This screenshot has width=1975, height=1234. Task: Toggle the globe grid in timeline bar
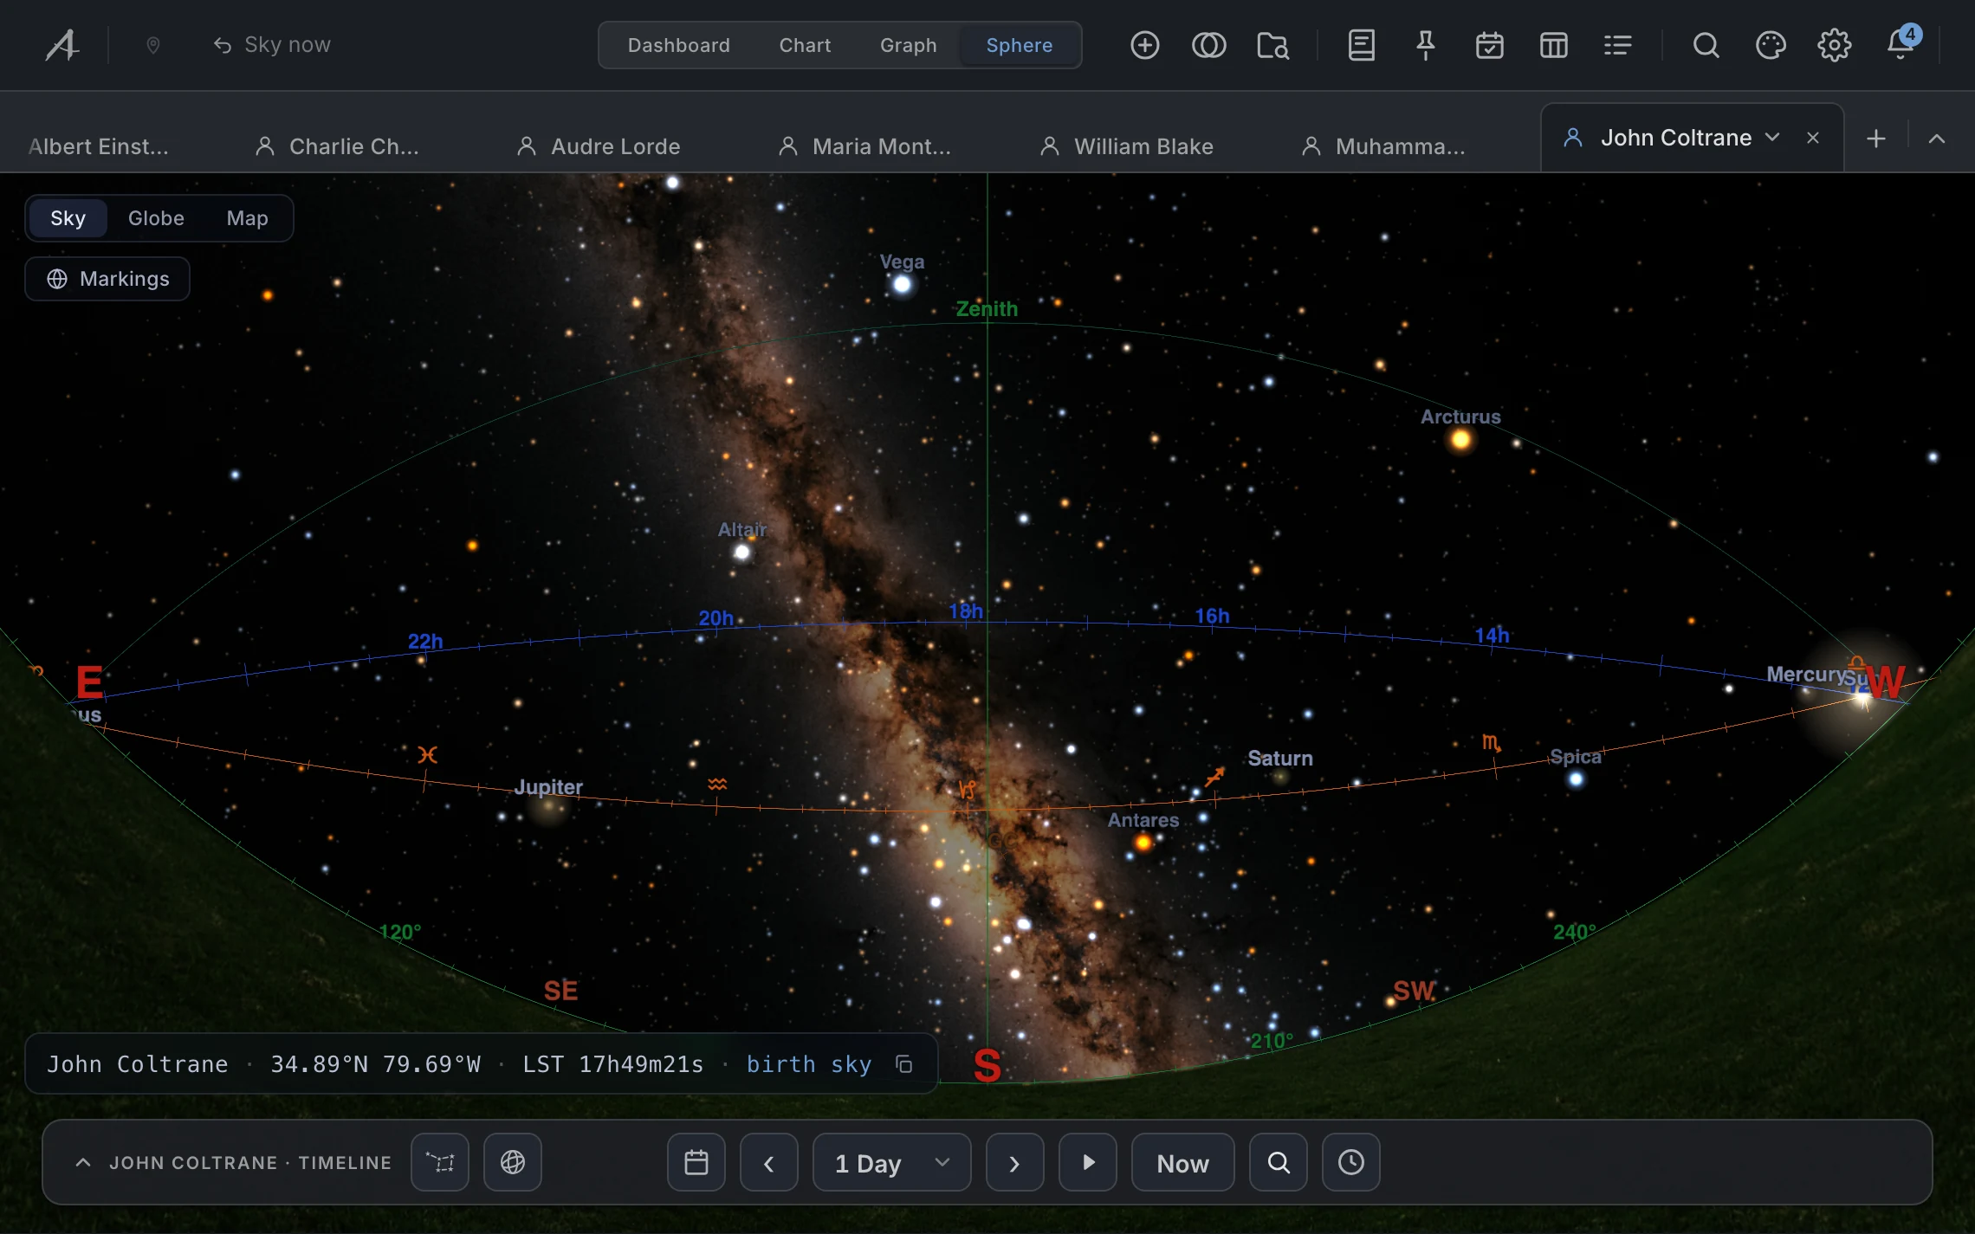513,1162
